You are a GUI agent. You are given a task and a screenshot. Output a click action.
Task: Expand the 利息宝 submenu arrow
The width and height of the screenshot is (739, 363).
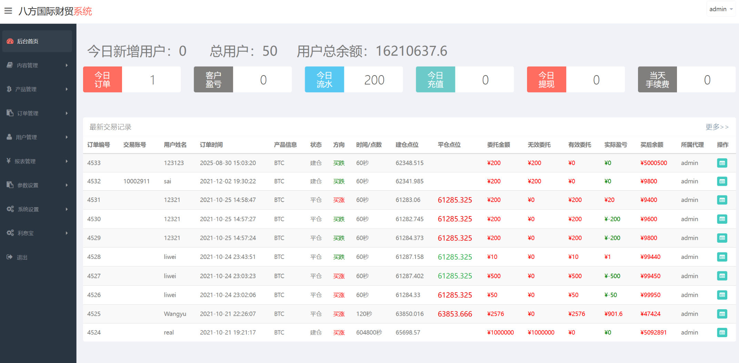tap(67, 233)
